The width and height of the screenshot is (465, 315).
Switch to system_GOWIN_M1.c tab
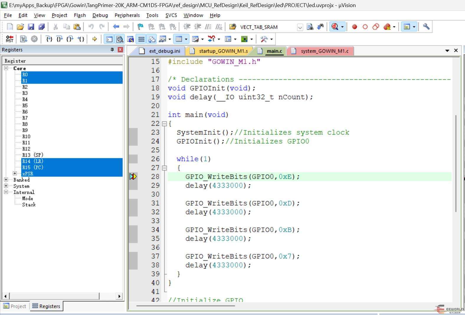click(x=321, y=51)
